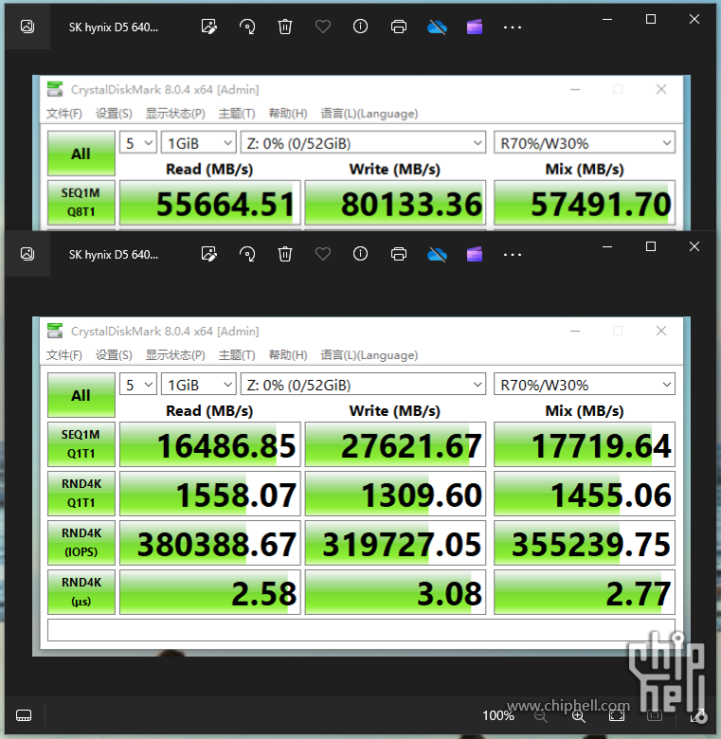Click the zoom out magnifier icon
The width and height of the screenshot is (721, 739).
(x=541, y=716)
